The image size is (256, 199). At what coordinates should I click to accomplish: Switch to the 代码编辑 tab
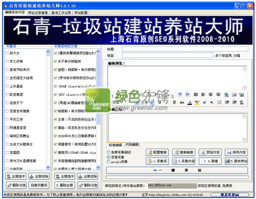click(x=132, y=144)
